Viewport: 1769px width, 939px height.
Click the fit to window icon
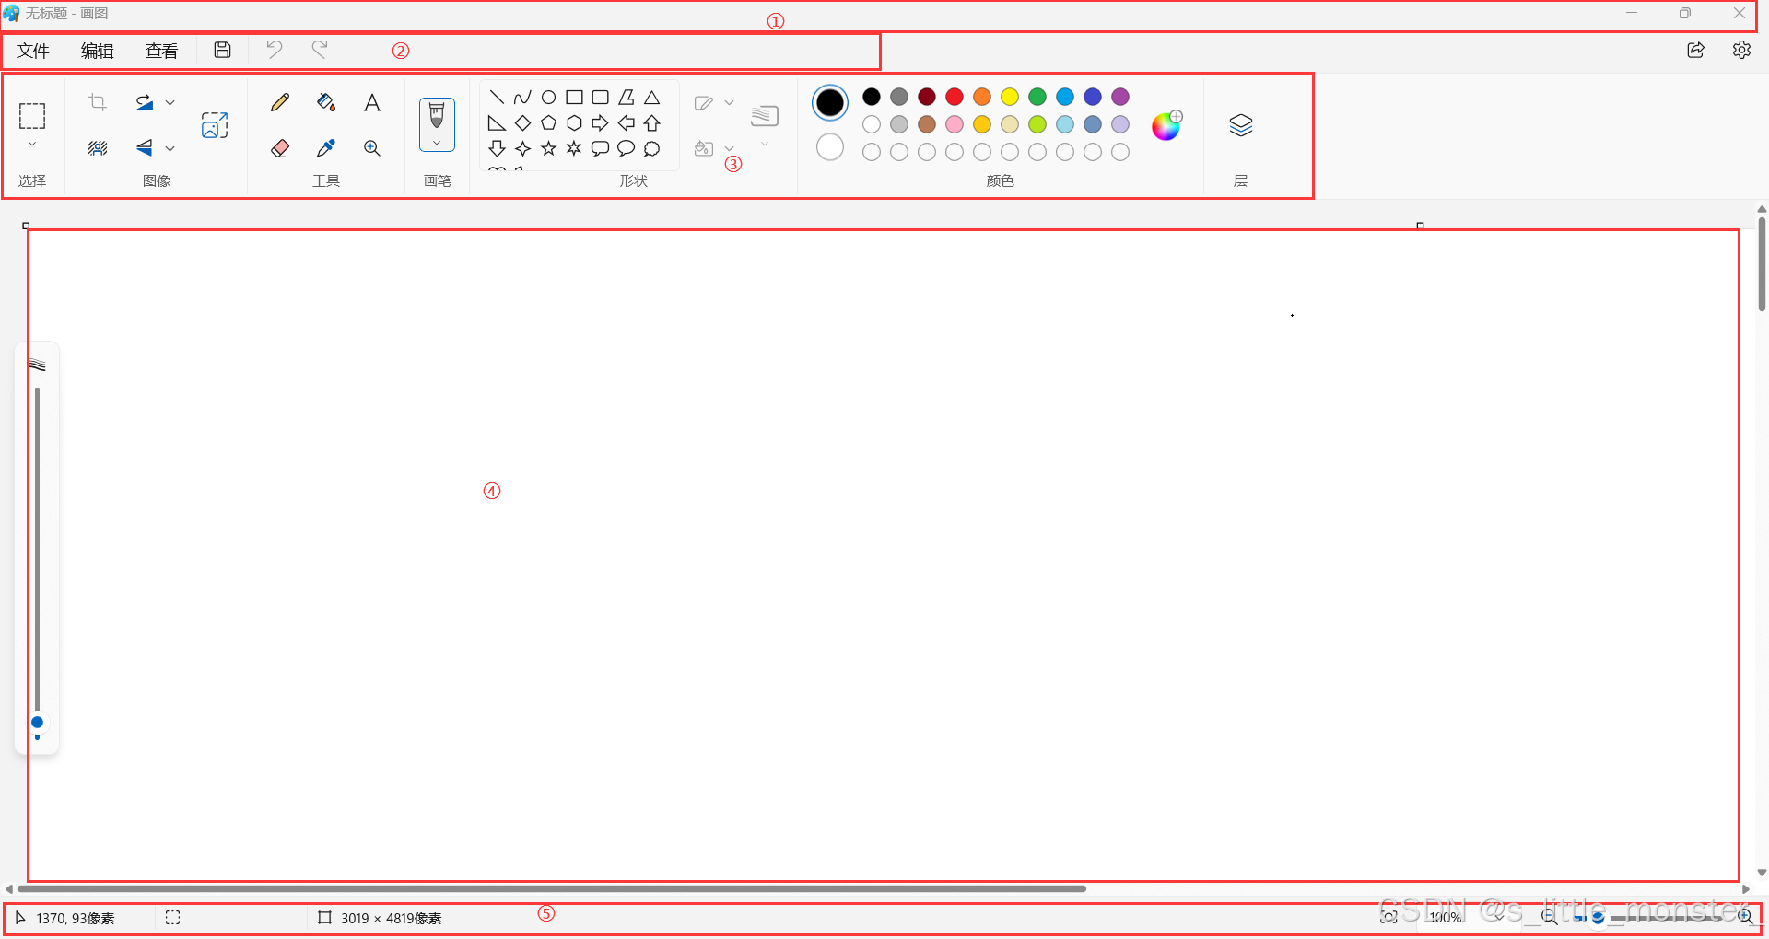click(1388, 917)
